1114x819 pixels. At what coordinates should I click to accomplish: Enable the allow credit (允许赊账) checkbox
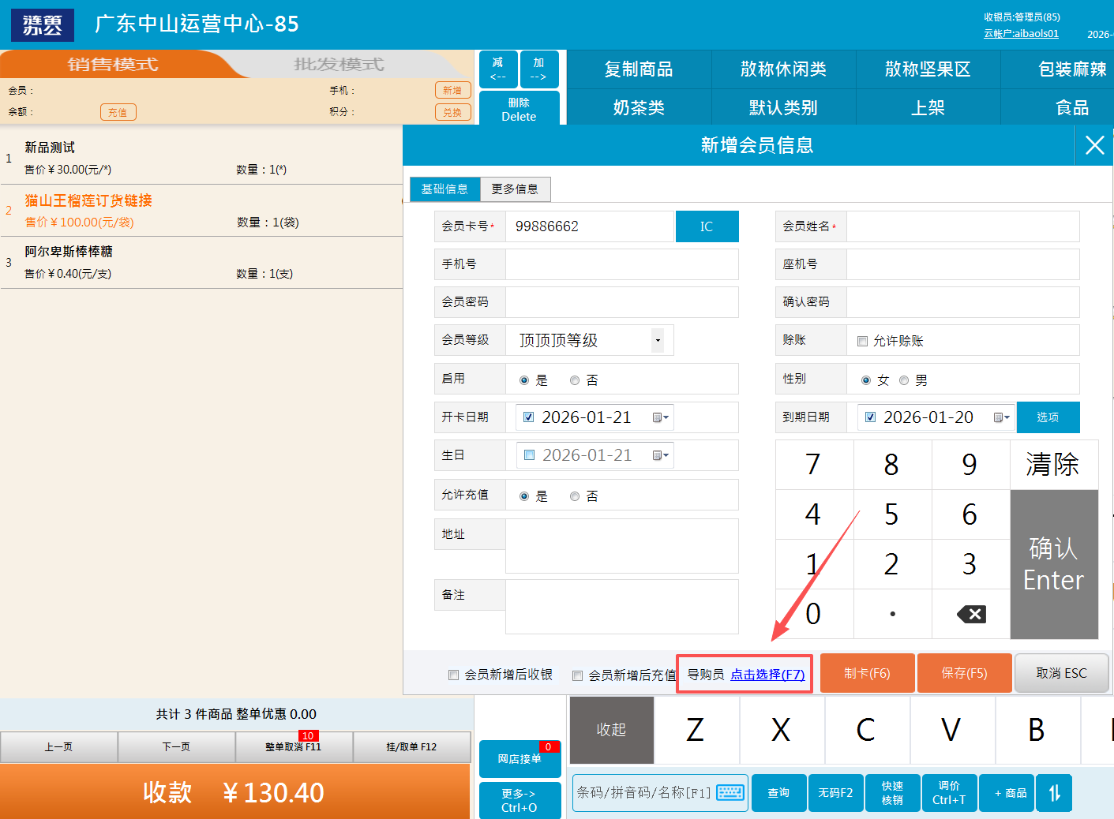point(863,341)
